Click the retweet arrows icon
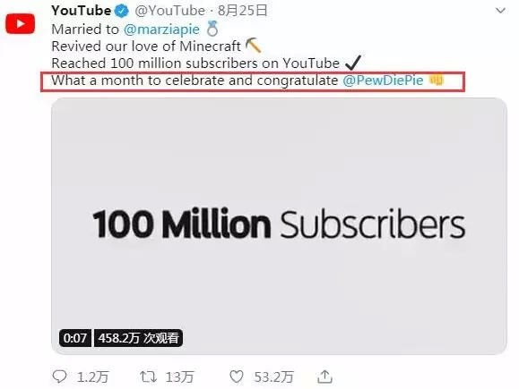This screenshot has height=389, width=519. click(148, 376)
